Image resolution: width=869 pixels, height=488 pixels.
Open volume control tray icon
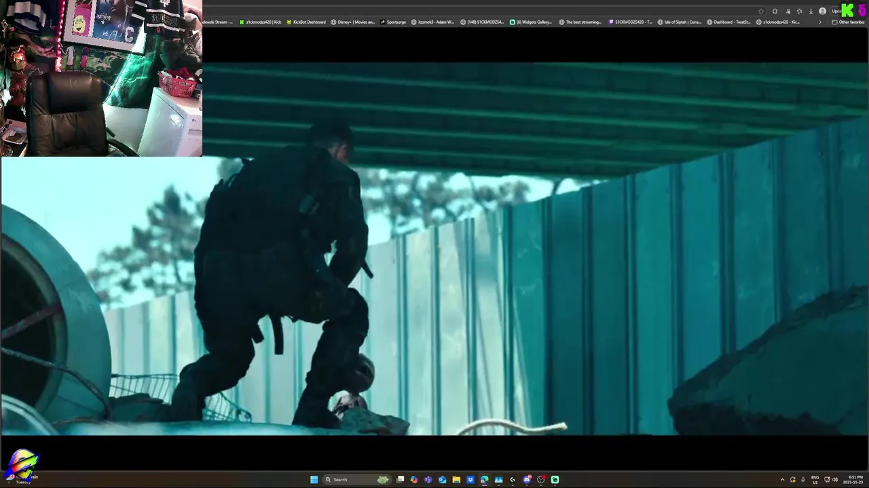[x=835, y=480]
